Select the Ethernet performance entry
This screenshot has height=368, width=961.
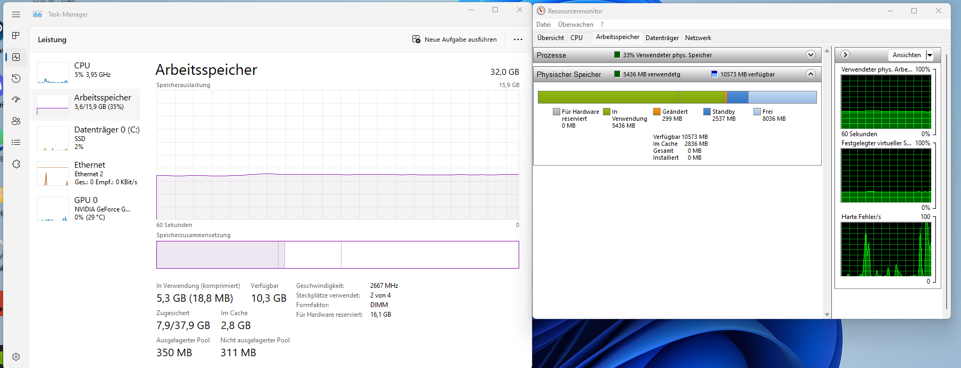[x=86, y=173]
